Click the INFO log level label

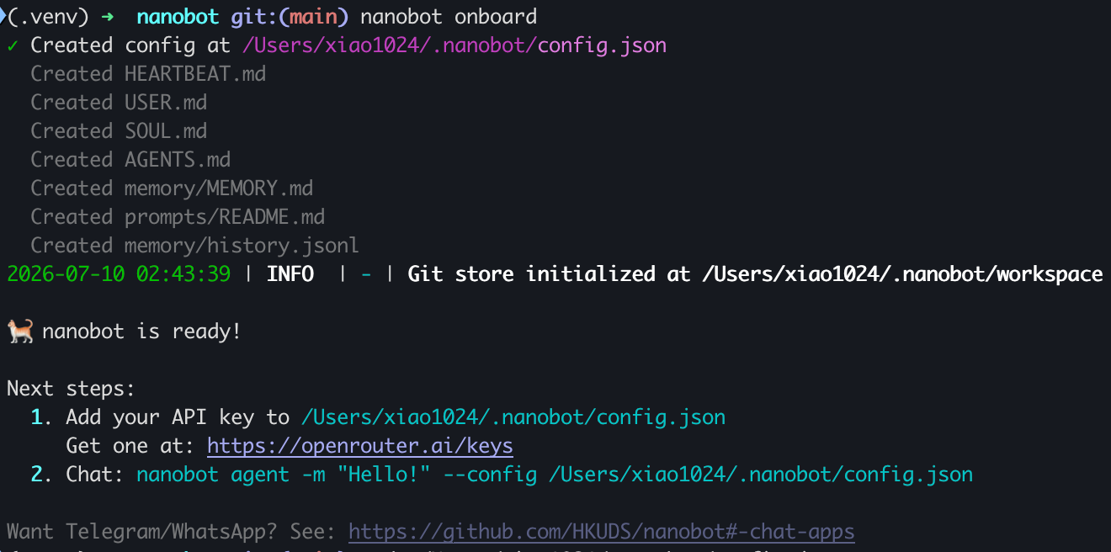tap(290, 274)
